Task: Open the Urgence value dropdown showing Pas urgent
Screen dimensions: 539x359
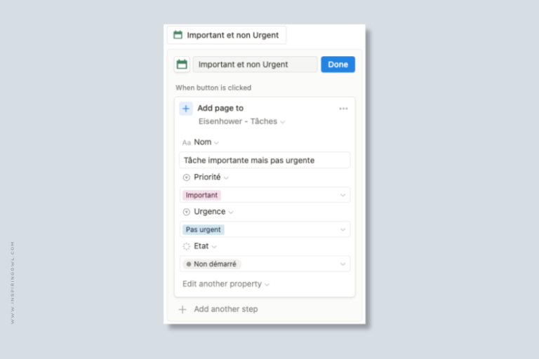Action: [x=265, y=229]
